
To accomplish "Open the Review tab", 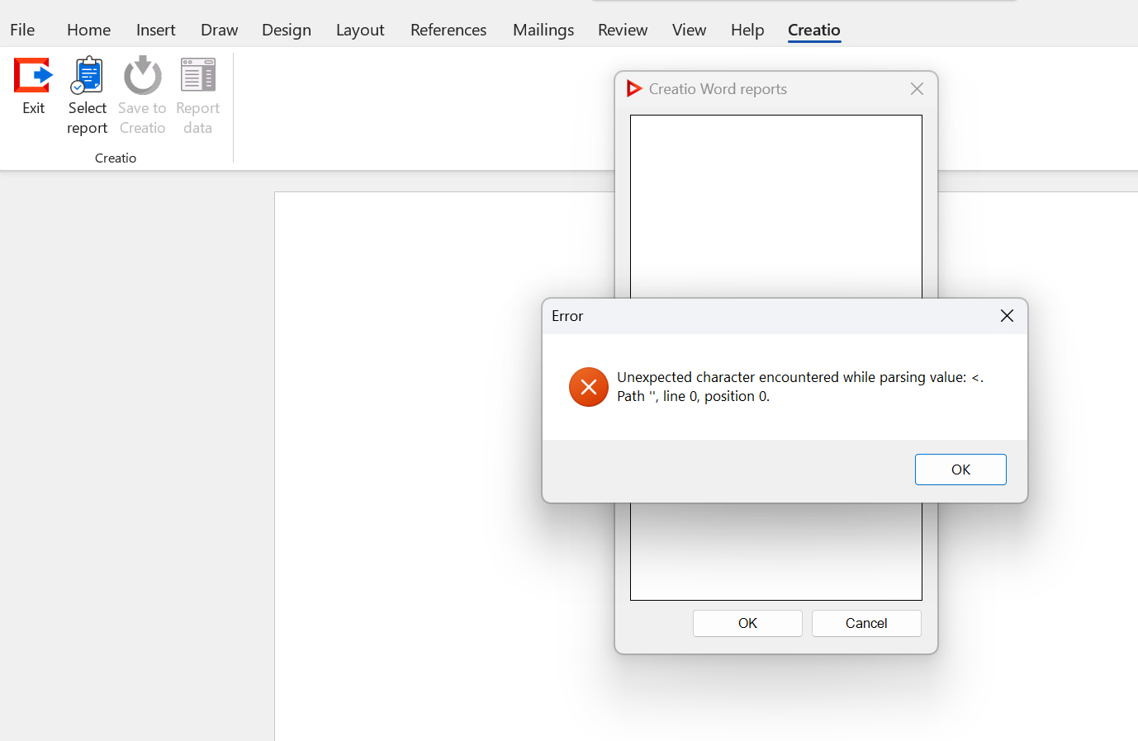I will (623, 30).
